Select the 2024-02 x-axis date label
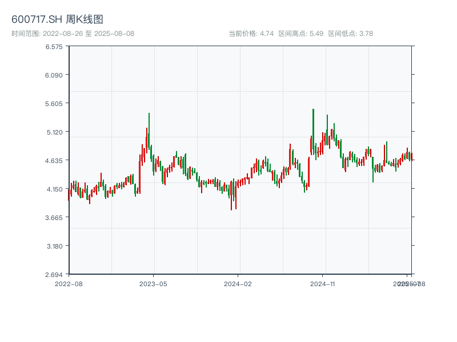The width and height of the screenshot is (457, 342). (x=238, y=283)
